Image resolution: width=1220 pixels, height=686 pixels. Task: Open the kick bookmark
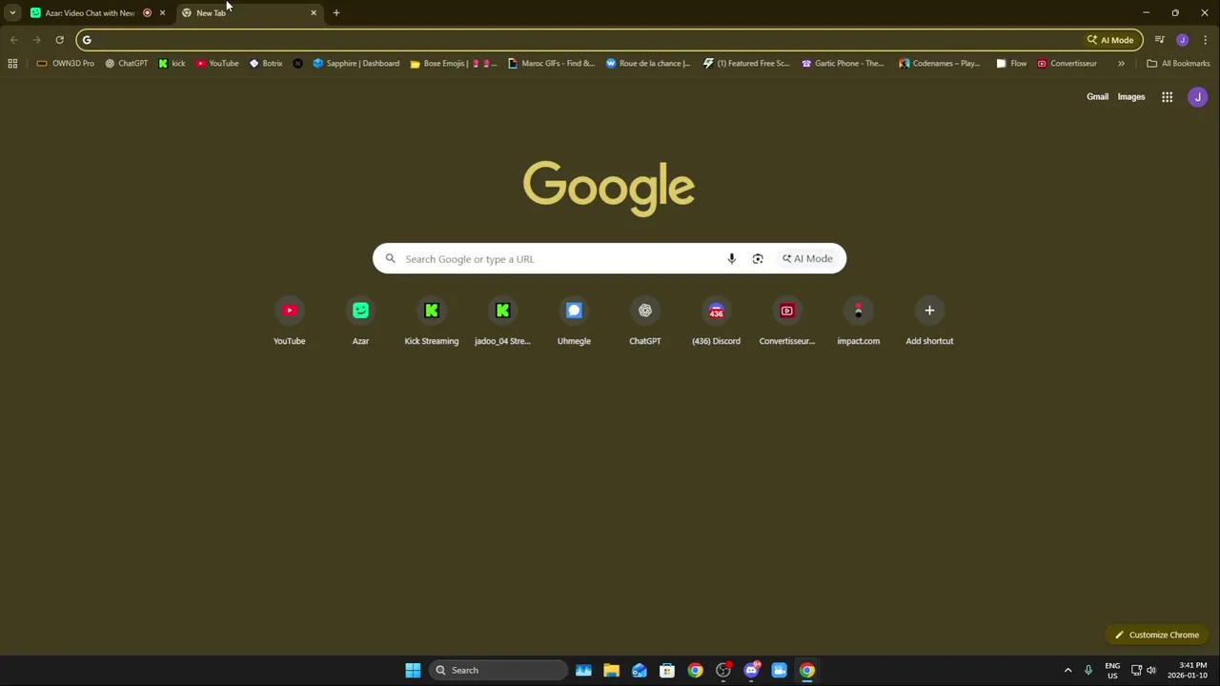172,64
